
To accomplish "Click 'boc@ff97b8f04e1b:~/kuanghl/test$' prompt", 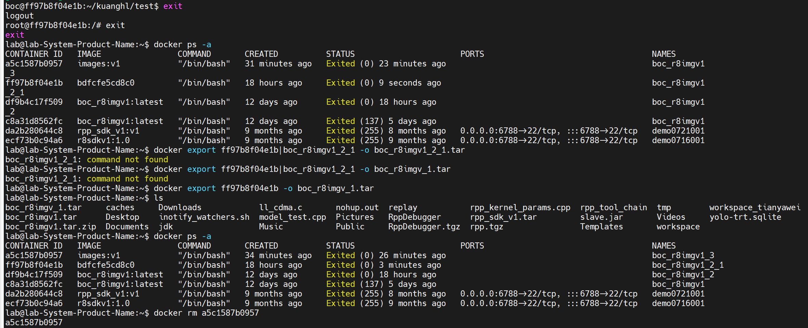I will 82,6.
